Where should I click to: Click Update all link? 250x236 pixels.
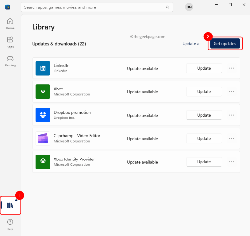[192, 44]
